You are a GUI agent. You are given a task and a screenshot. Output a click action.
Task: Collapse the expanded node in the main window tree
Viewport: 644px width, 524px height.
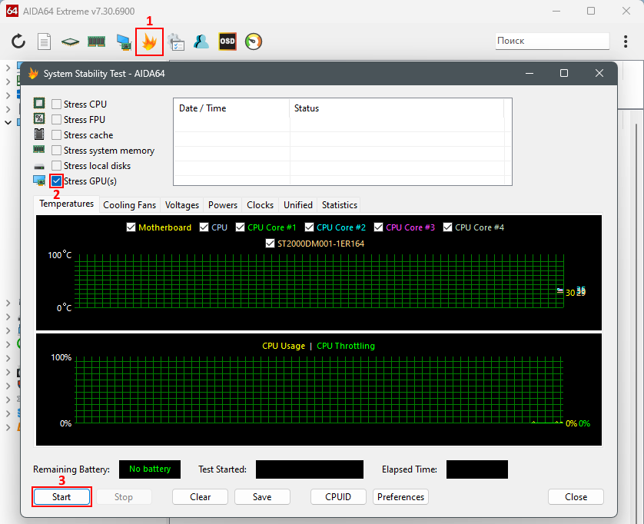coord(8,122)
